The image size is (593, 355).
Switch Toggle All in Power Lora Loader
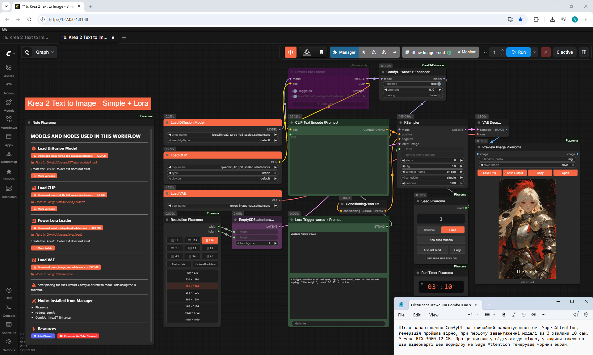(x=295, y=91)
